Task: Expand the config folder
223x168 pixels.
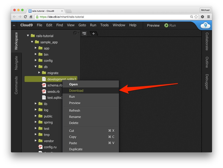Action: click(x=36, y=60)
